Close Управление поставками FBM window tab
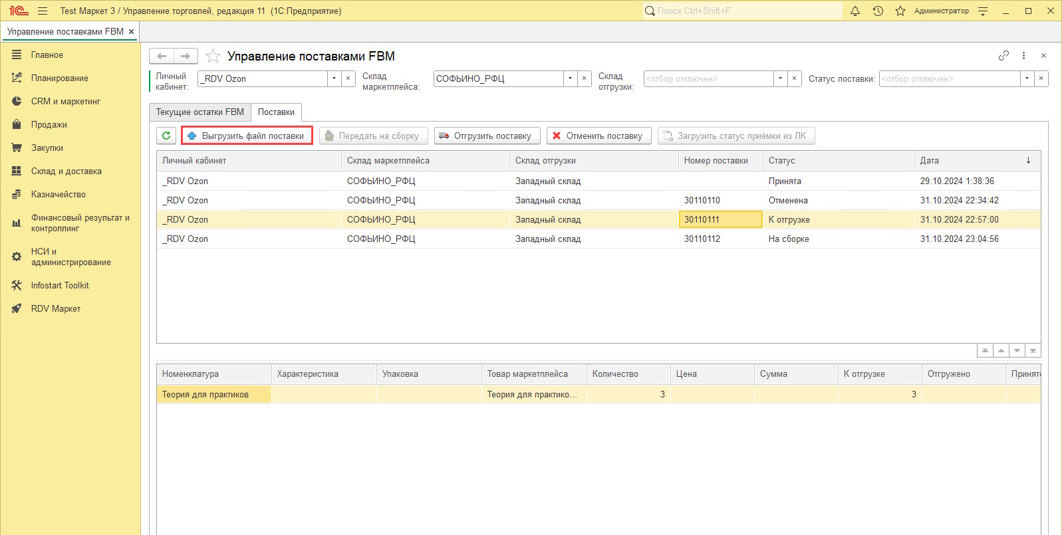This screenshot has width=1062, height=535. [131, 31]
